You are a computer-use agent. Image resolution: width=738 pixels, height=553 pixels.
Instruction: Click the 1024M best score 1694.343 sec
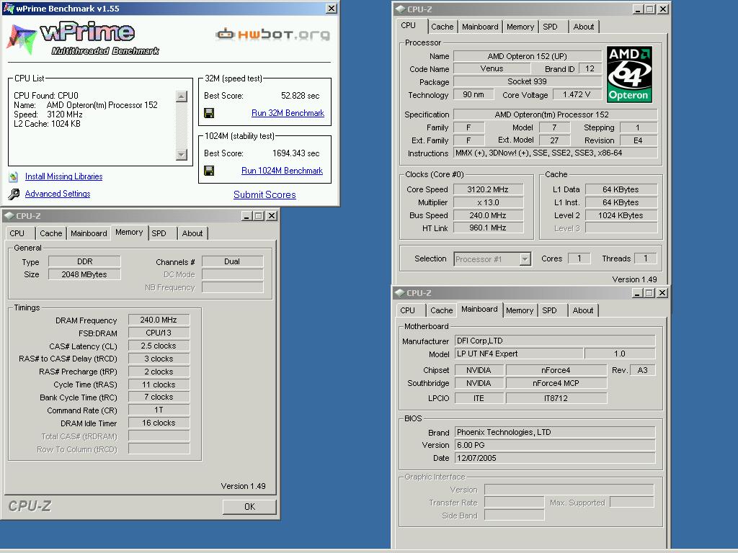tap(296, 153)
